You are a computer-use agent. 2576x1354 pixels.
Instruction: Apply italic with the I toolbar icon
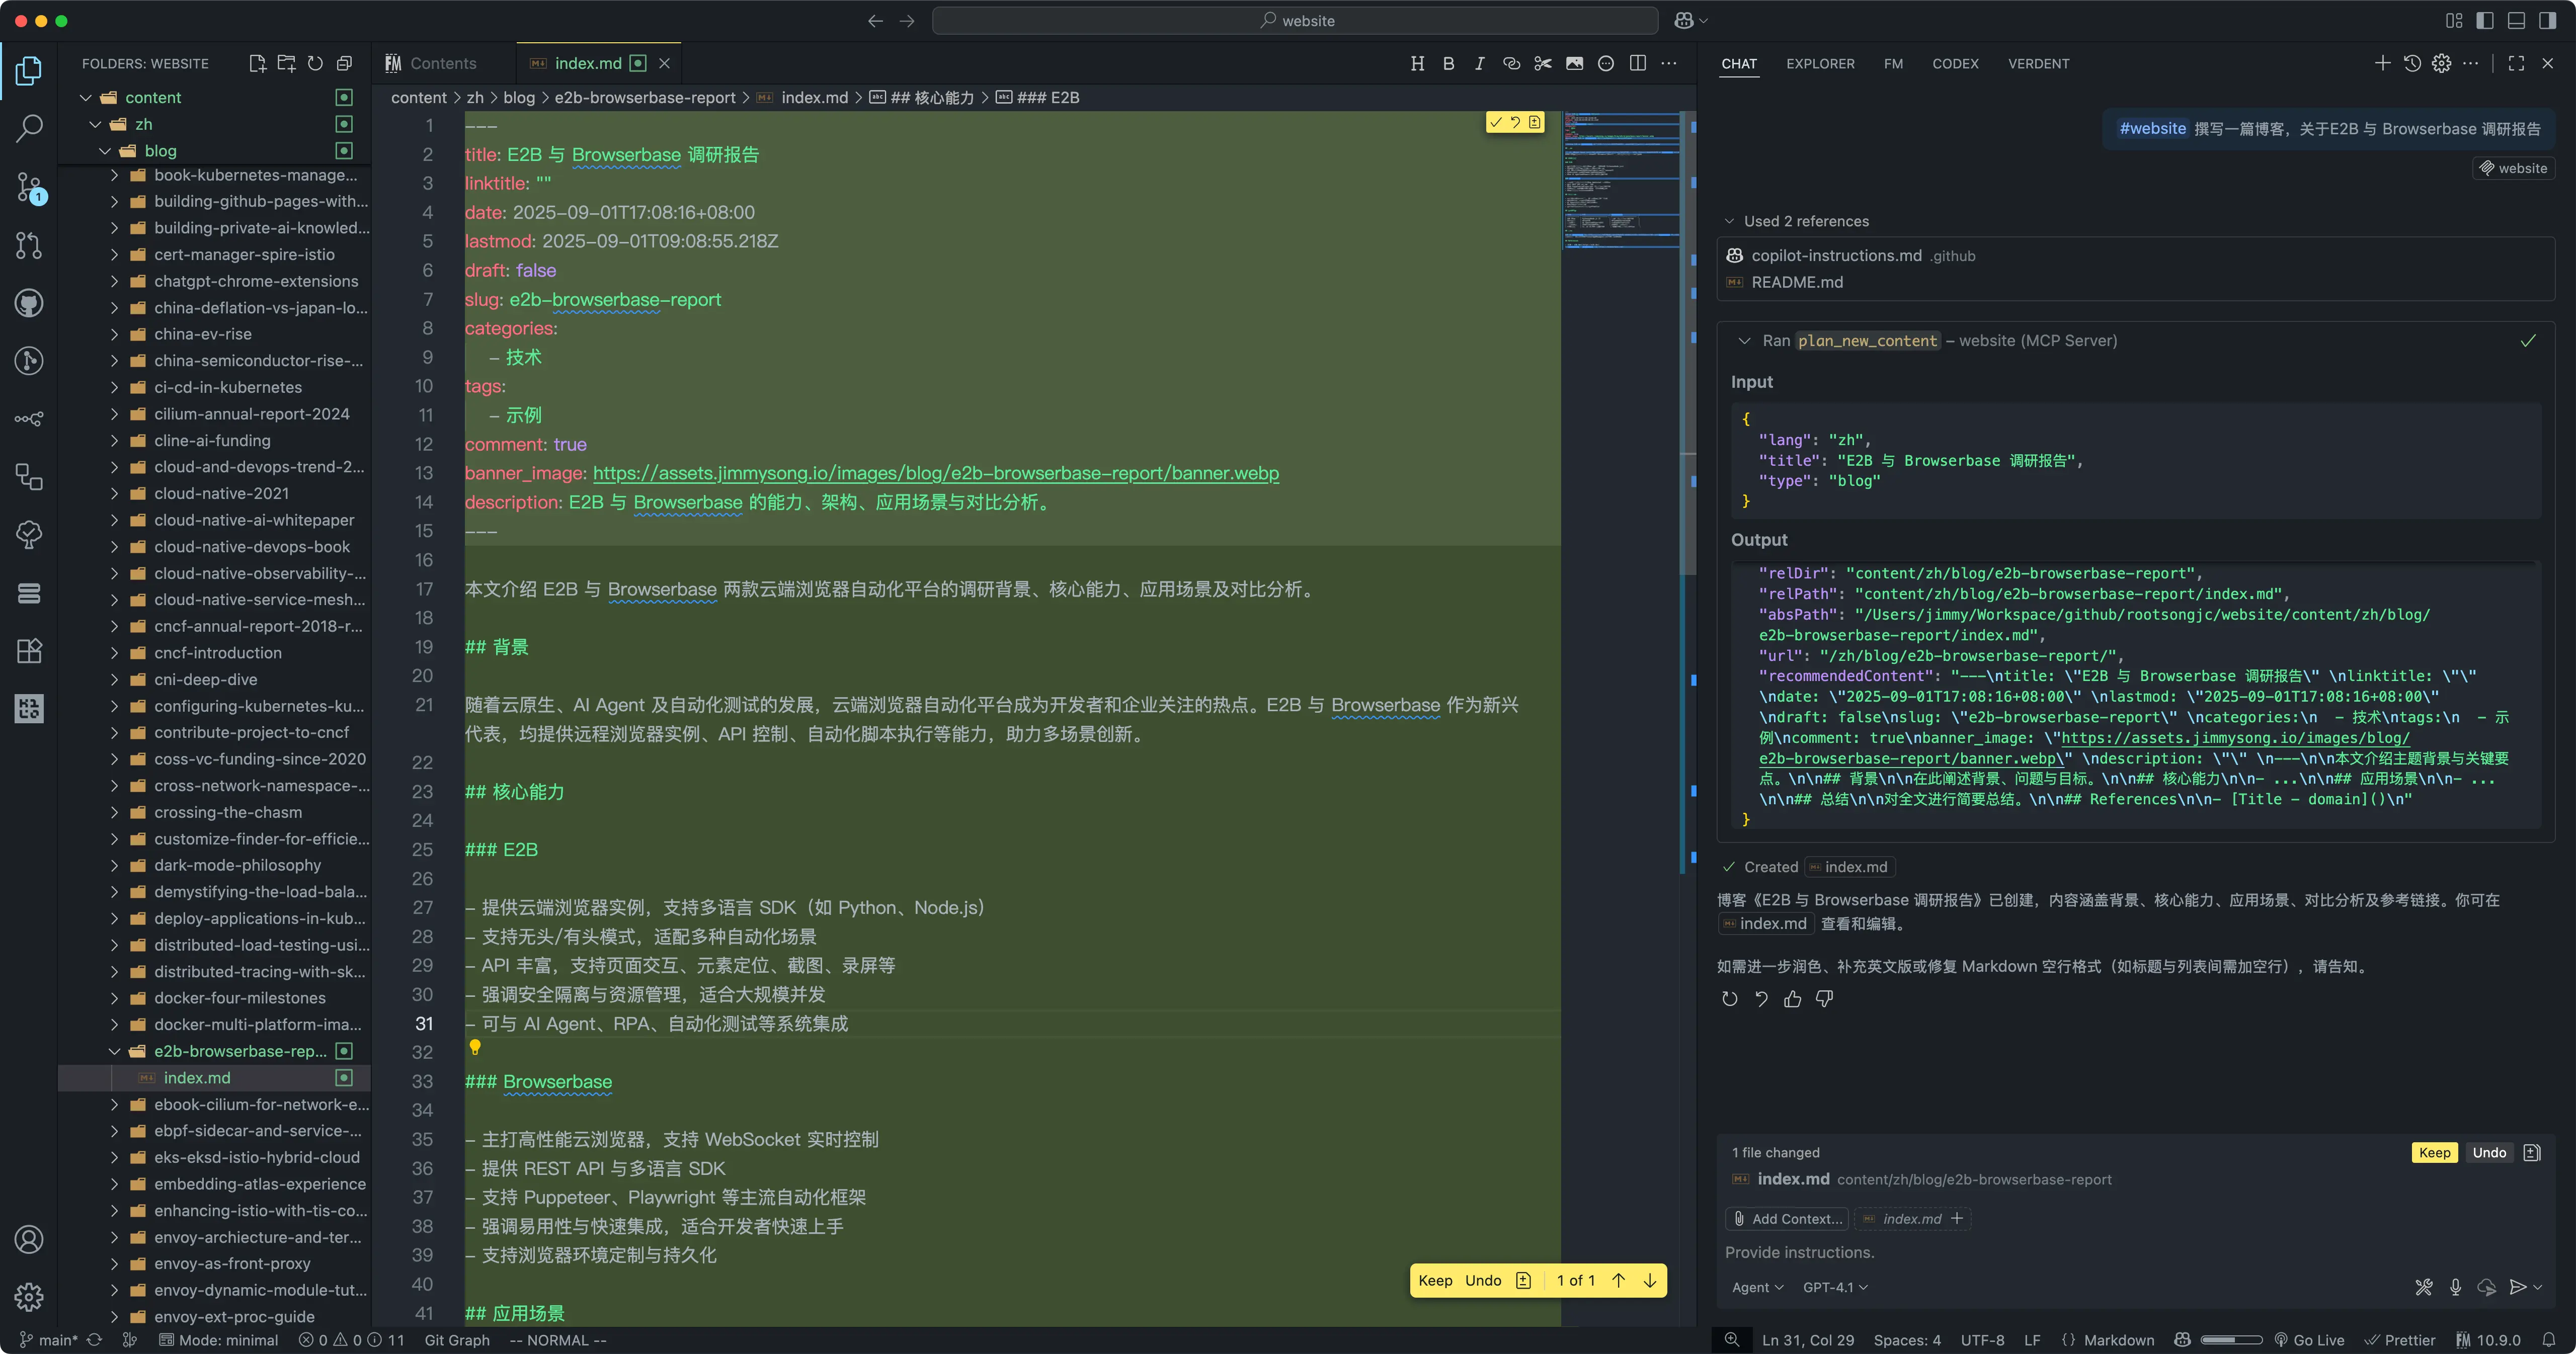pos(1479,63)
